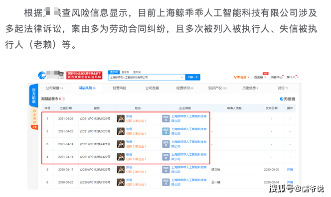
Task: Click avatar photo in row 4
Action: 121,157
